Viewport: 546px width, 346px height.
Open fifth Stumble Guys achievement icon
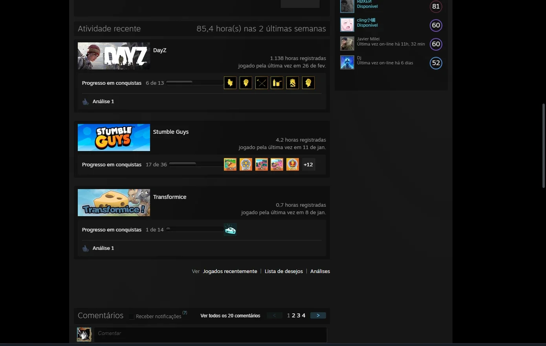tap(293, 164)
